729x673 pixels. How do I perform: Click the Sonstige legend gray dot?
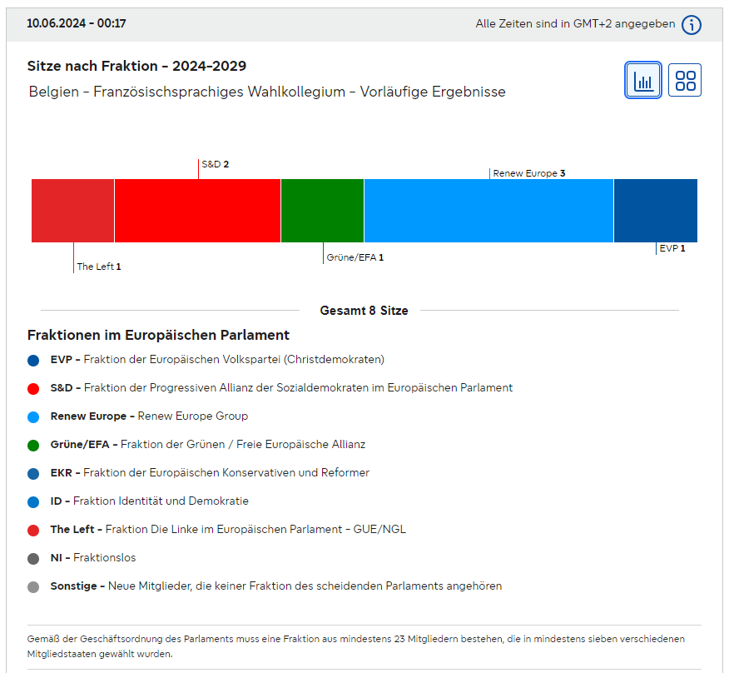click(x=33, y=587)
